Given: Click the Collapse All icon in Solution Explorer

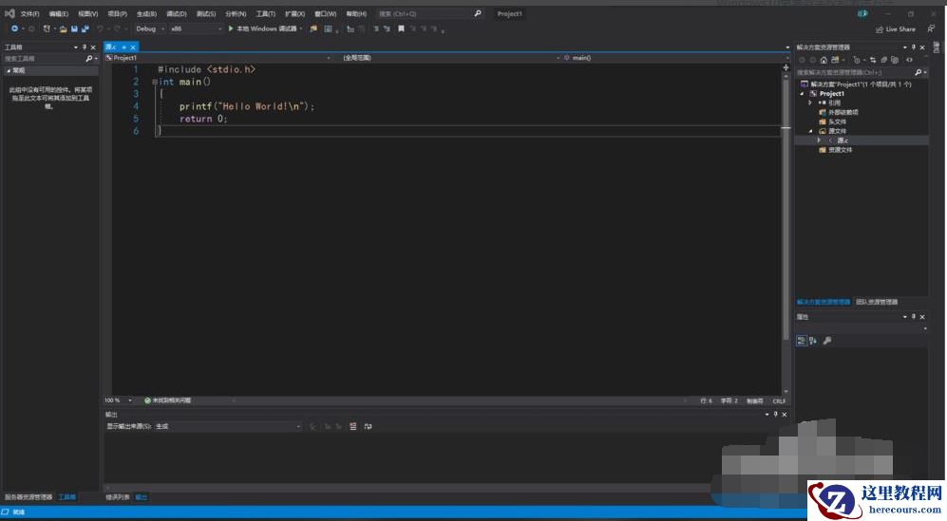Looking at the screenshot, I should coord(885,60).
